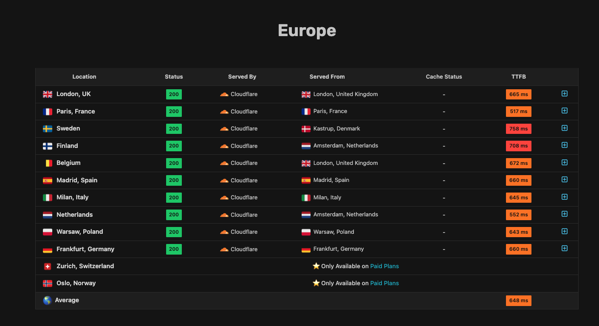Click the Location column header

click(84, 77)
